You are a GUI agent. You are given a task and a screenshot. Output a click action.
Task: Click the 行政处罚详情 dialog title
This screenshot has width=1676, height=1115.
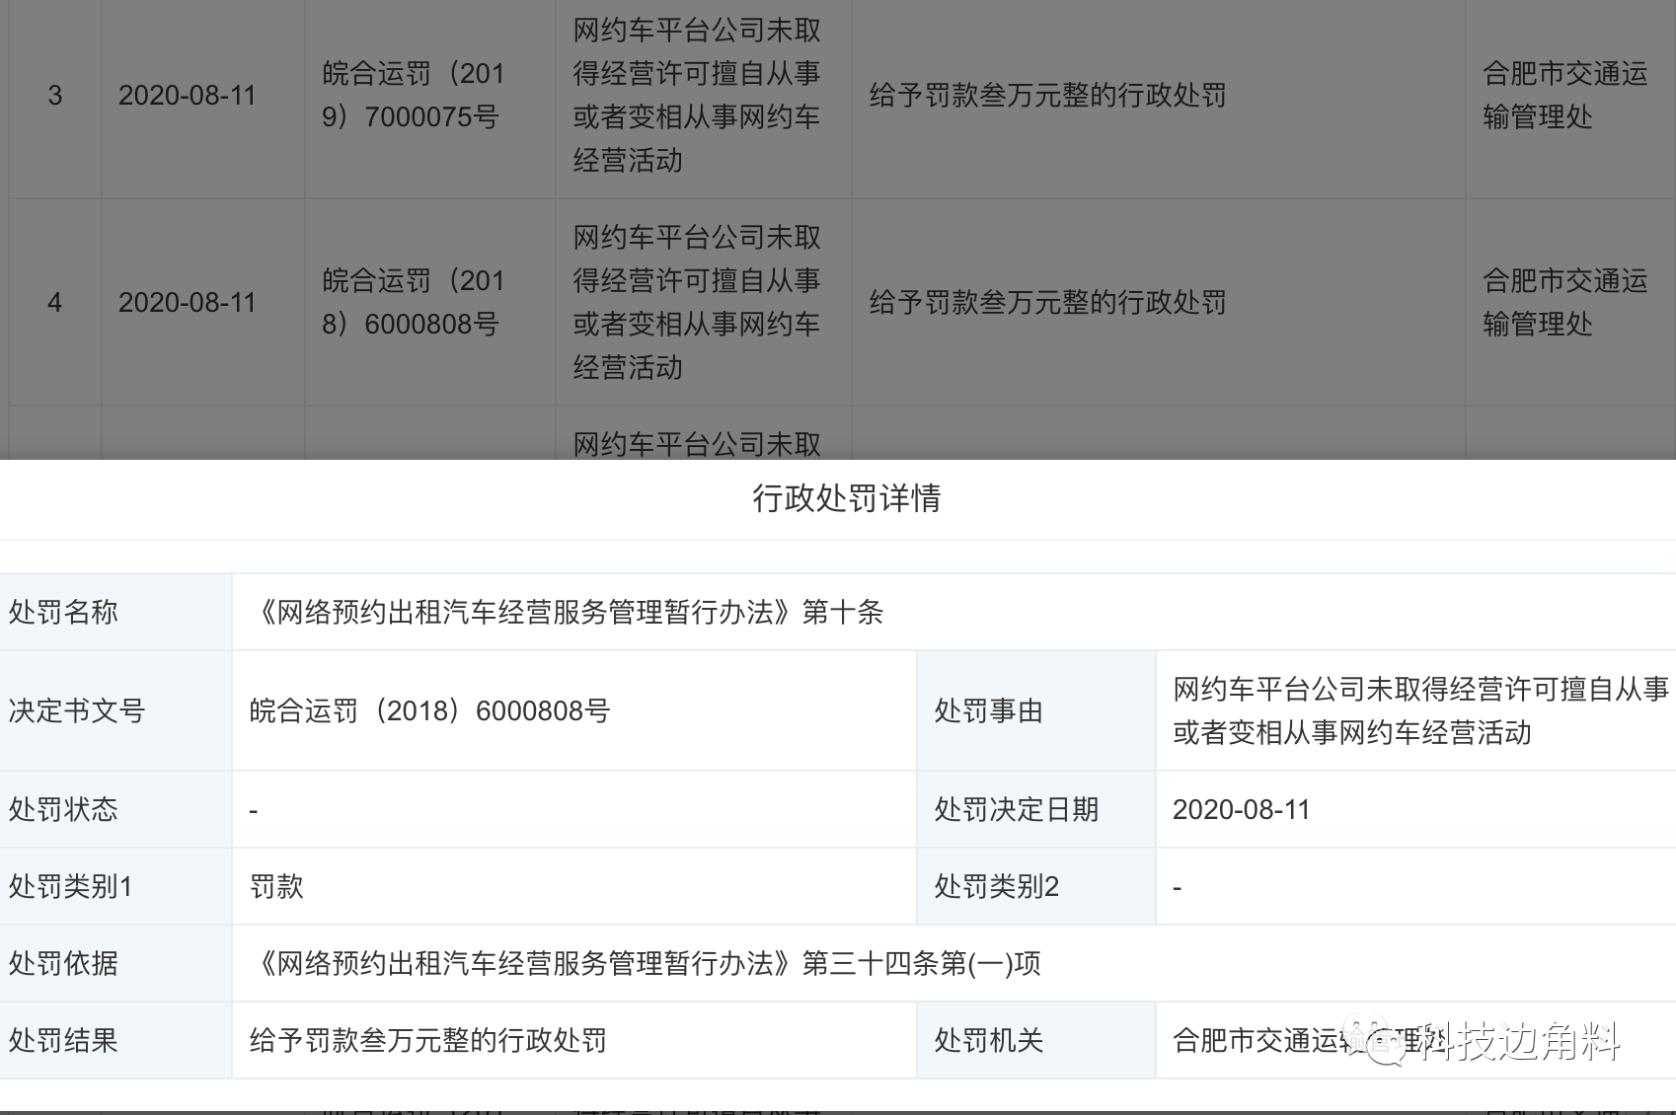(847, 498)
